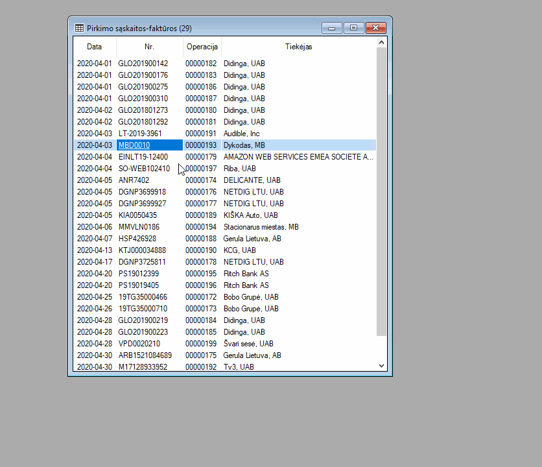Click the date 2020-04-25
542x467 pixels.
(95, 297)
